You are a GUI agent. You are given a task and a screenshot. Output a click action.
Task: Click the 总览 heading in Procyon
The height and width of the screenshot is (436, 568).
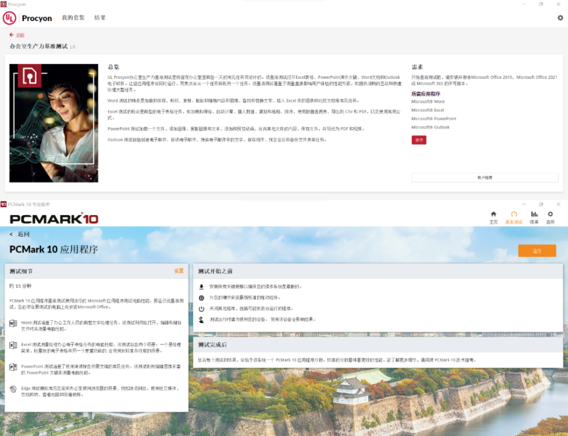coord(114,67)
